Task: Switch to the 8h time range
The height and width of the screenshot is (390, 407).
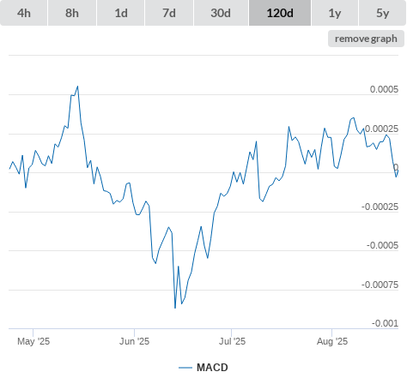Action: [72, 13]
